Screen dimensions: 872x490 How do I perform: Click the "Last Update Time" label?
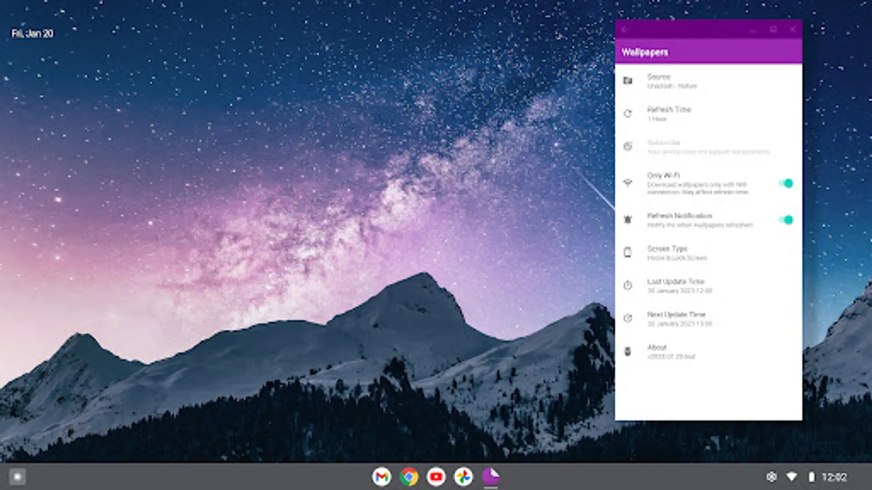pyautogui.click(x=676, y=281)
